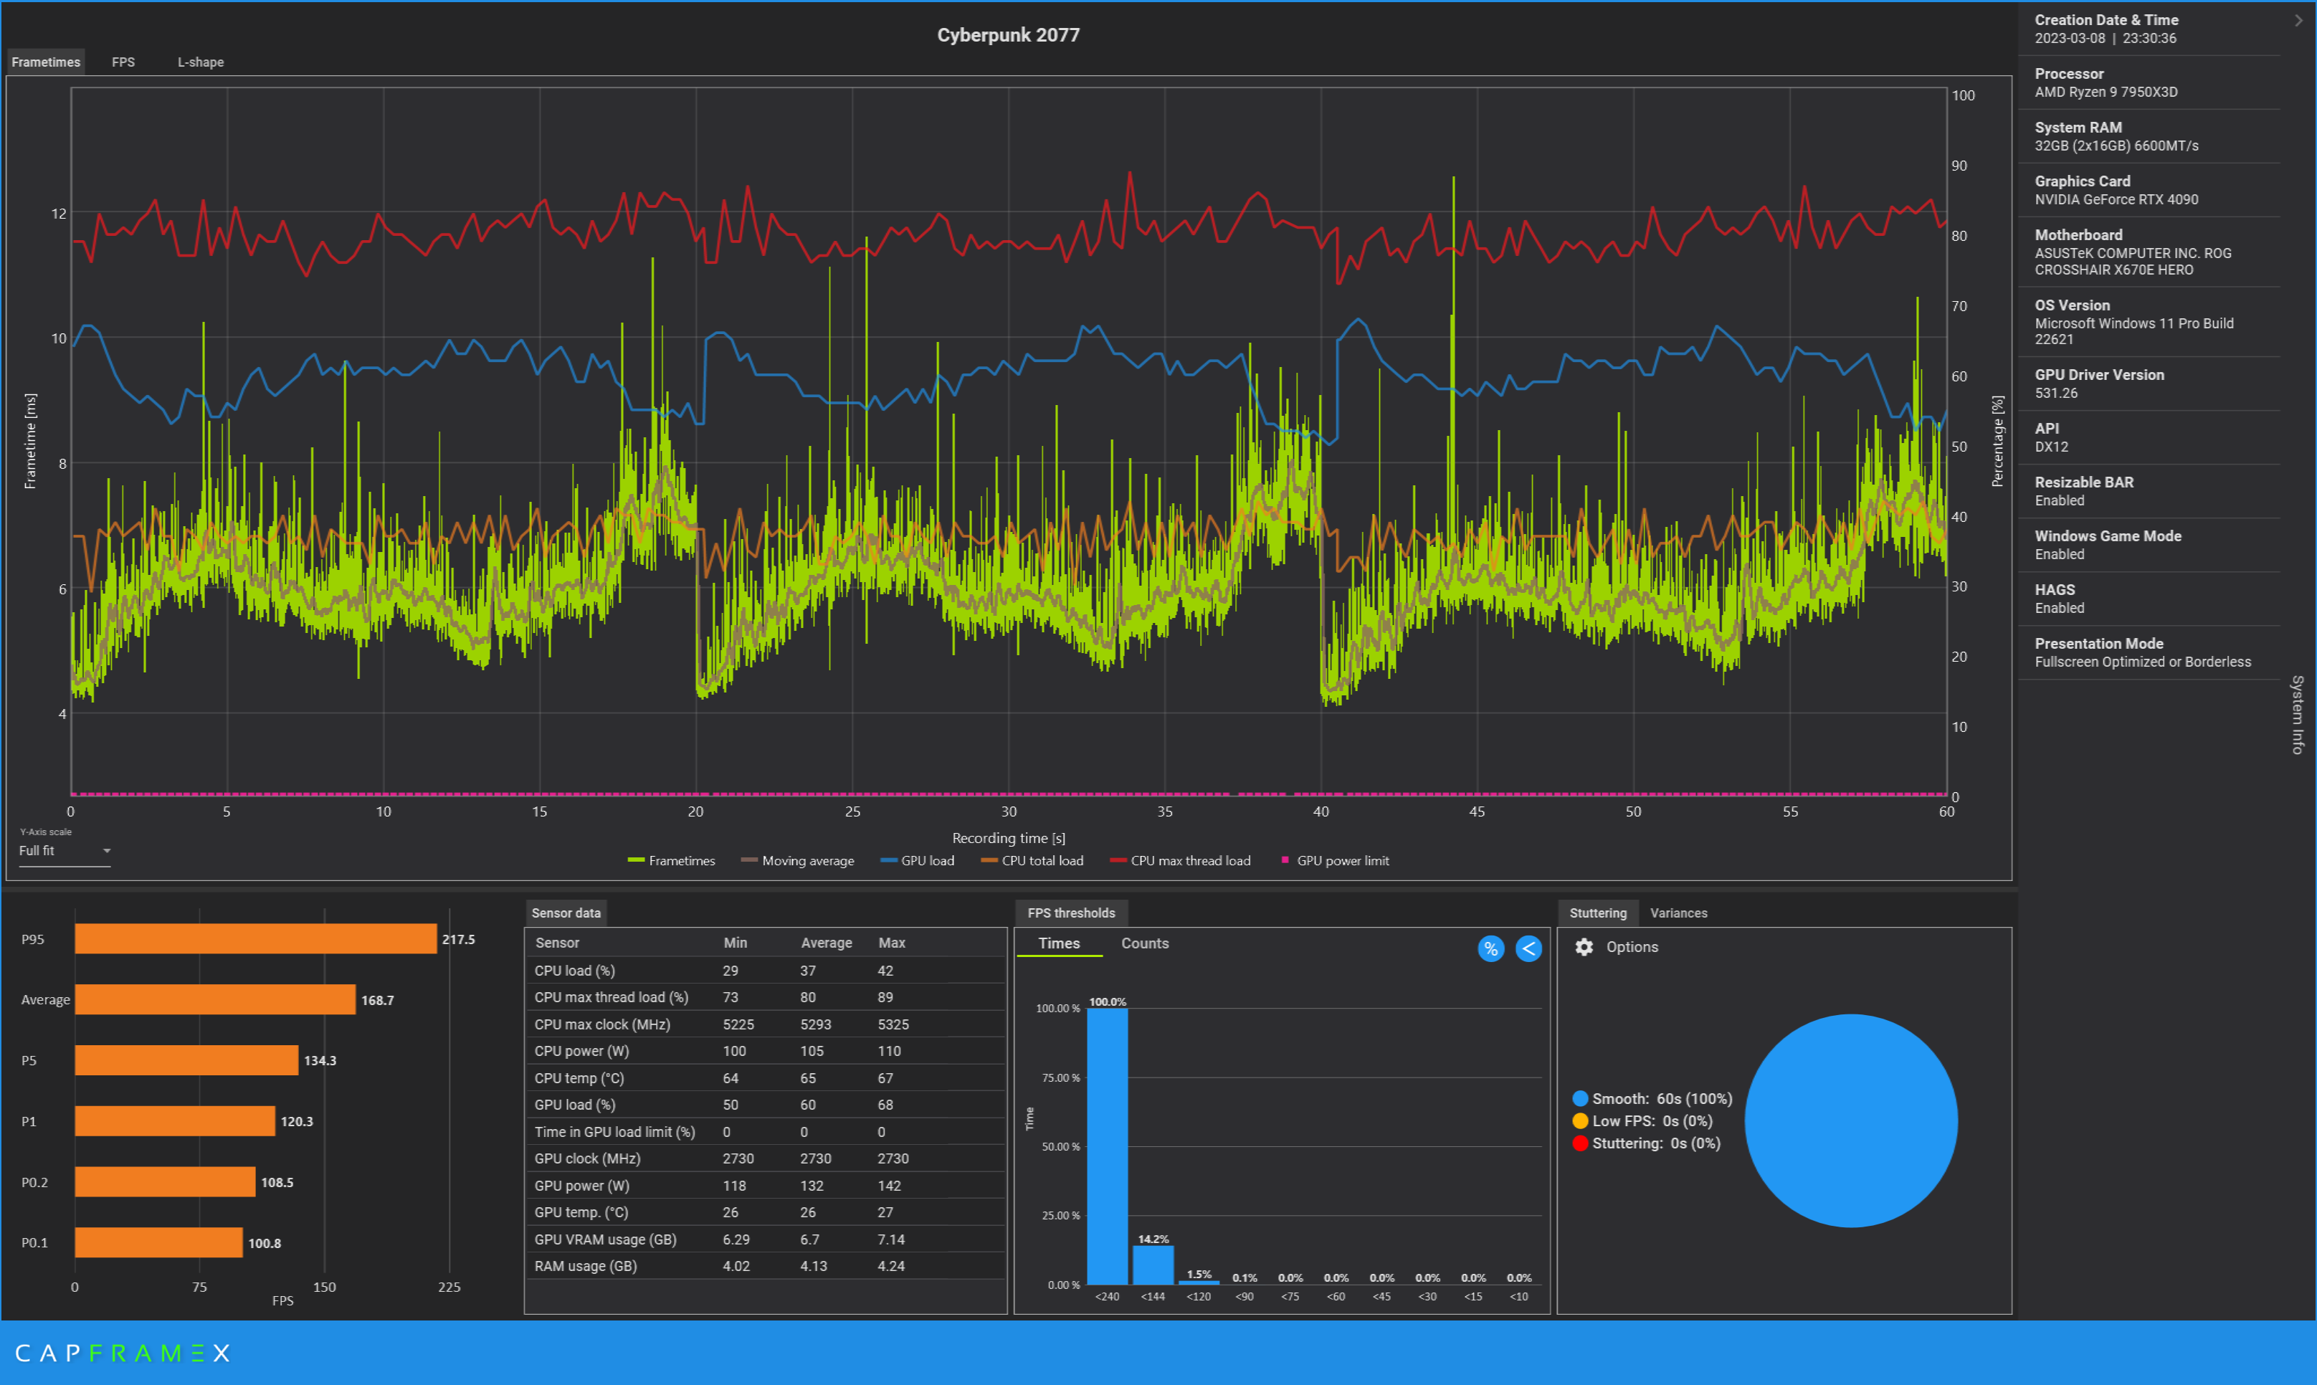Toggle Frametimes series in the chart legend
Screen dimensions: 2317x1385
pyautogui.click(x=672, y=860)
